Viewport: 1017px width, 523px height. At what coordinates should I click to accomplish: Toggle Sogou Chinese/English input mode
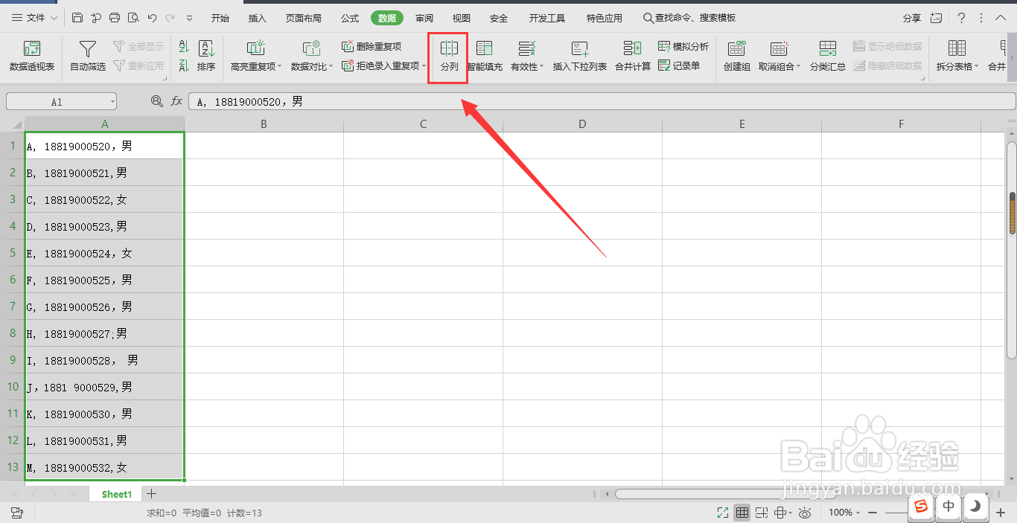point(949,507)
